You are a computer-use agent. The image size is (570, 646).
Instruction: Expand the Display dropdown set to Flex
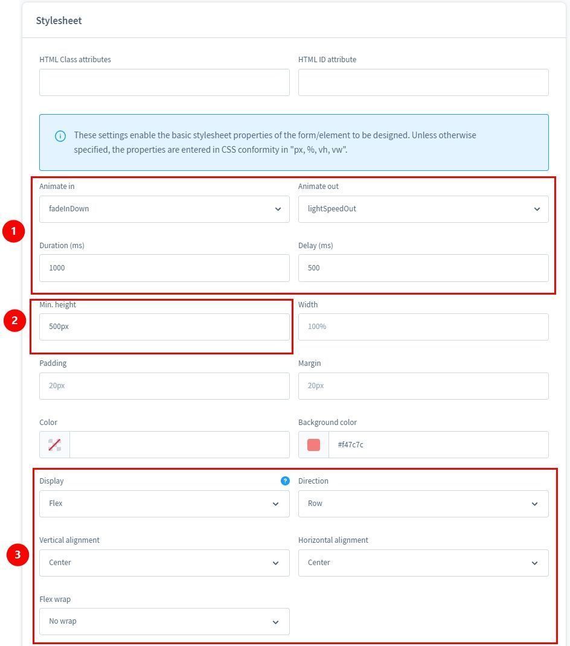164,504
